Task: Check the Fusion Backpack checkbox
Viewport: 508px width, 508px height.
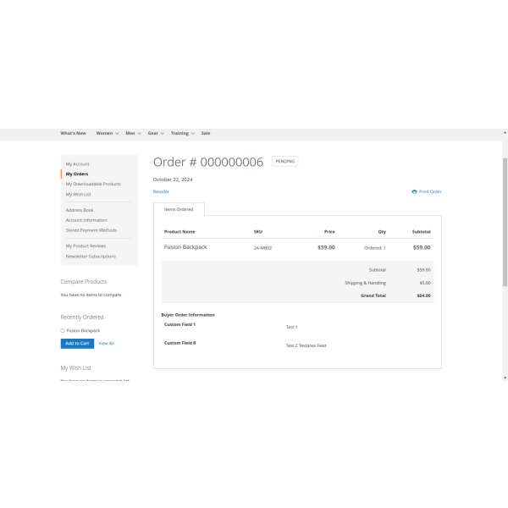Action: tap(63, 330)
